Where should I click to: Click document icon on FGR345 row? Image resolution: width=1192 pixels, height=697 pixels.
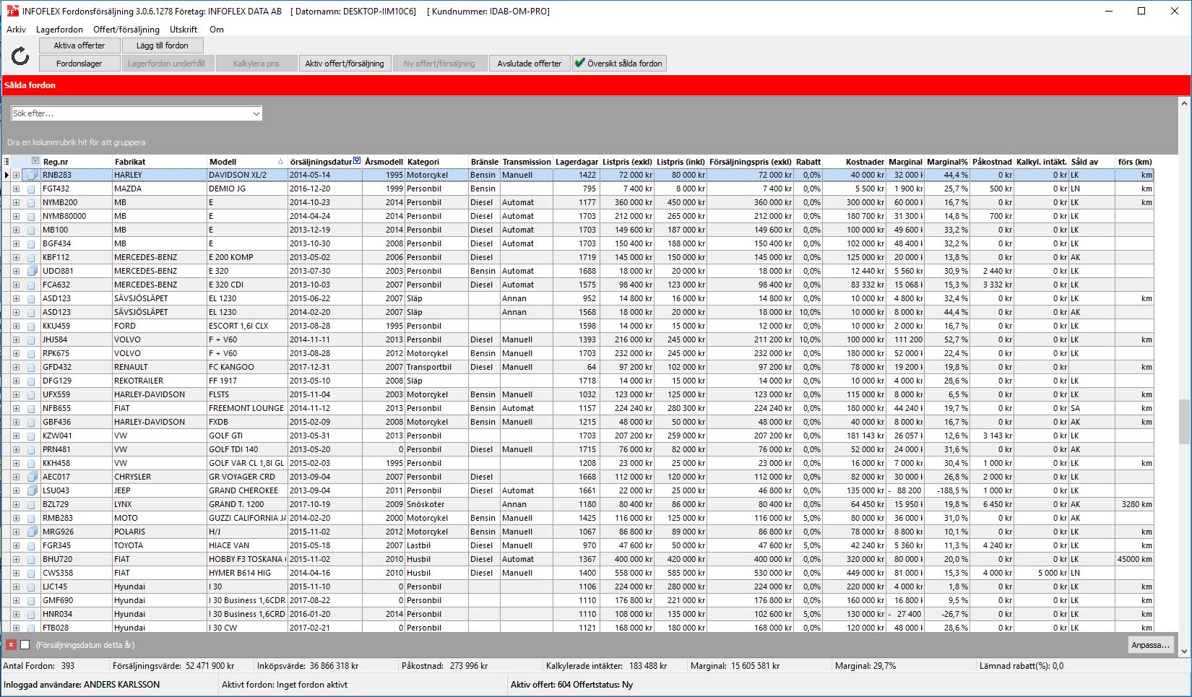[31, 545]
